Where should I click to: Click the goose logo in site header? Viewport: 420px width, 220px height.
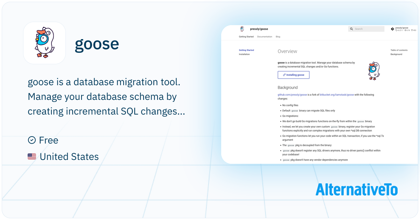click(242, 29)
